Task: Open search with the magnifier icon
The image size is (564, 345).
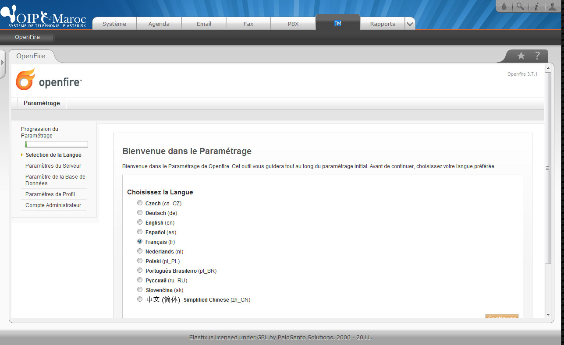Action: 520,7
